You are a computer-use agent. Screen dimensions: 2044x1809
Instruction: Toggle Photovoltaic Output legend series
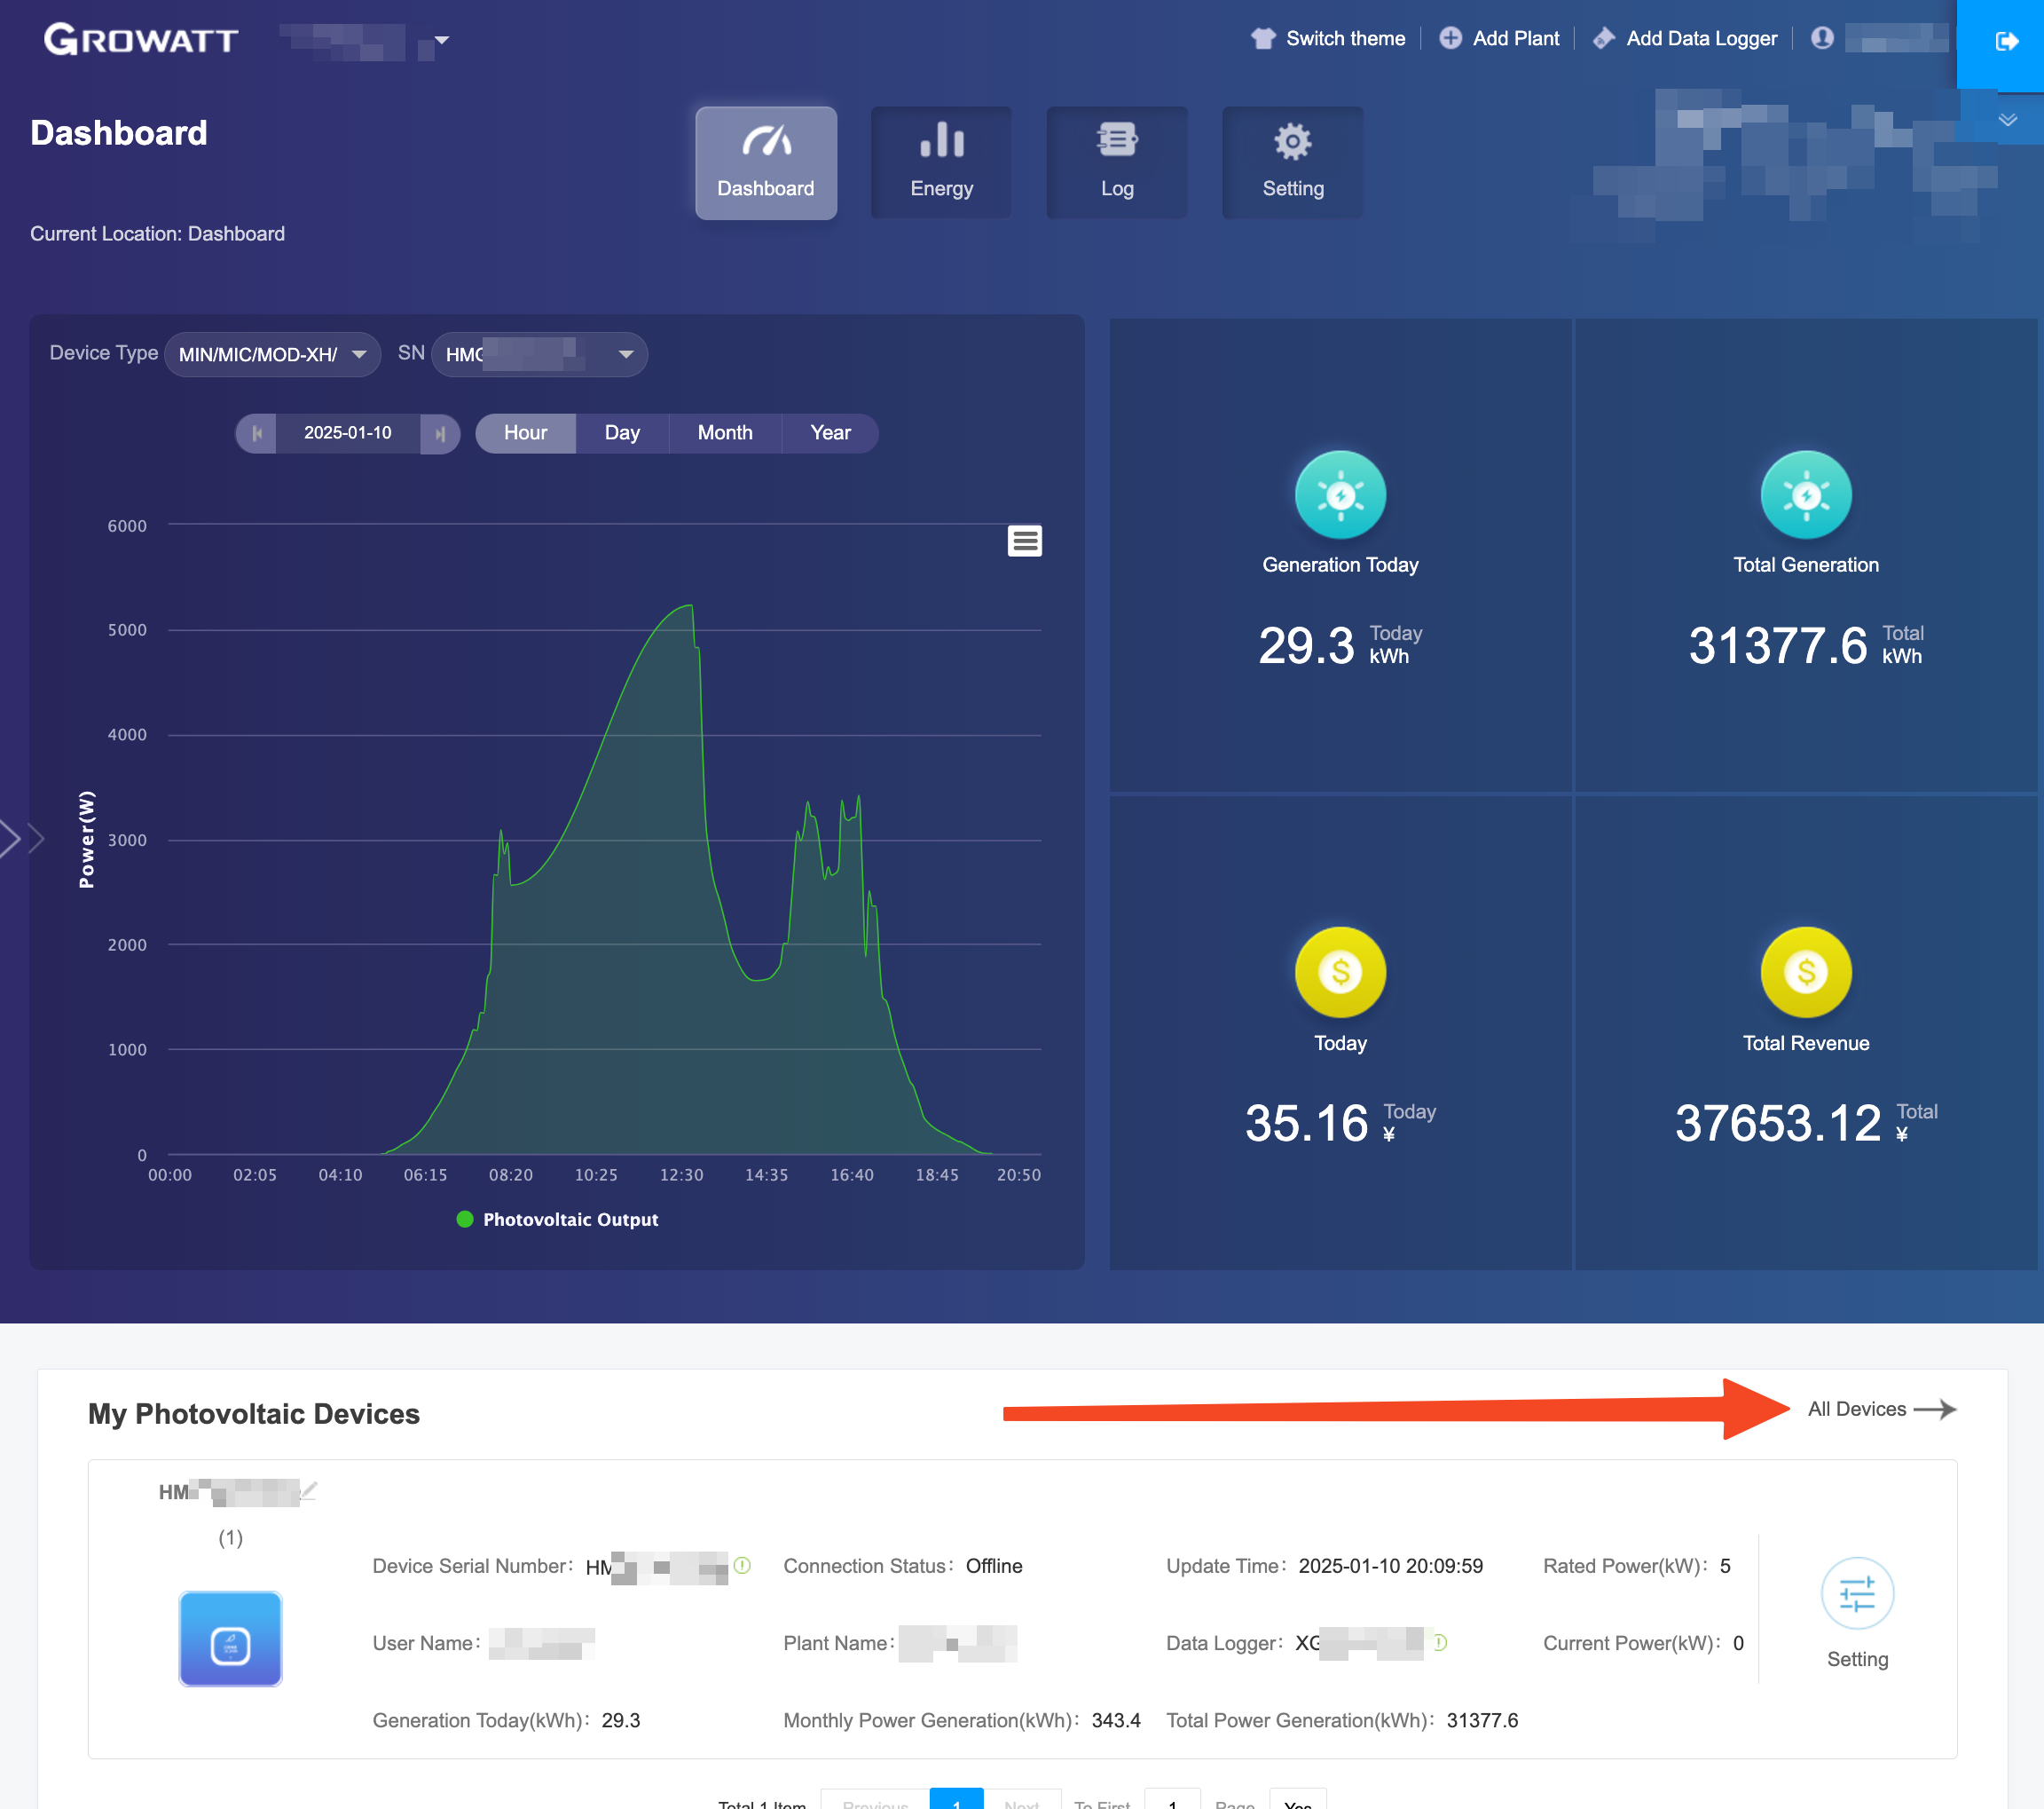tap(557, 1219)
